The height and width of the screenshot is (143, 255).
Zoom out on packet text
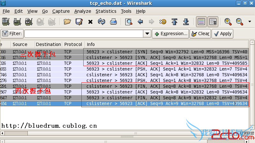point(240,22)
